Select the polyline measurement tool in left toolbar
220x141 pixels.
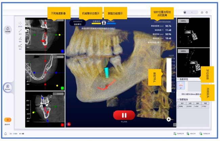coord(20,46)
